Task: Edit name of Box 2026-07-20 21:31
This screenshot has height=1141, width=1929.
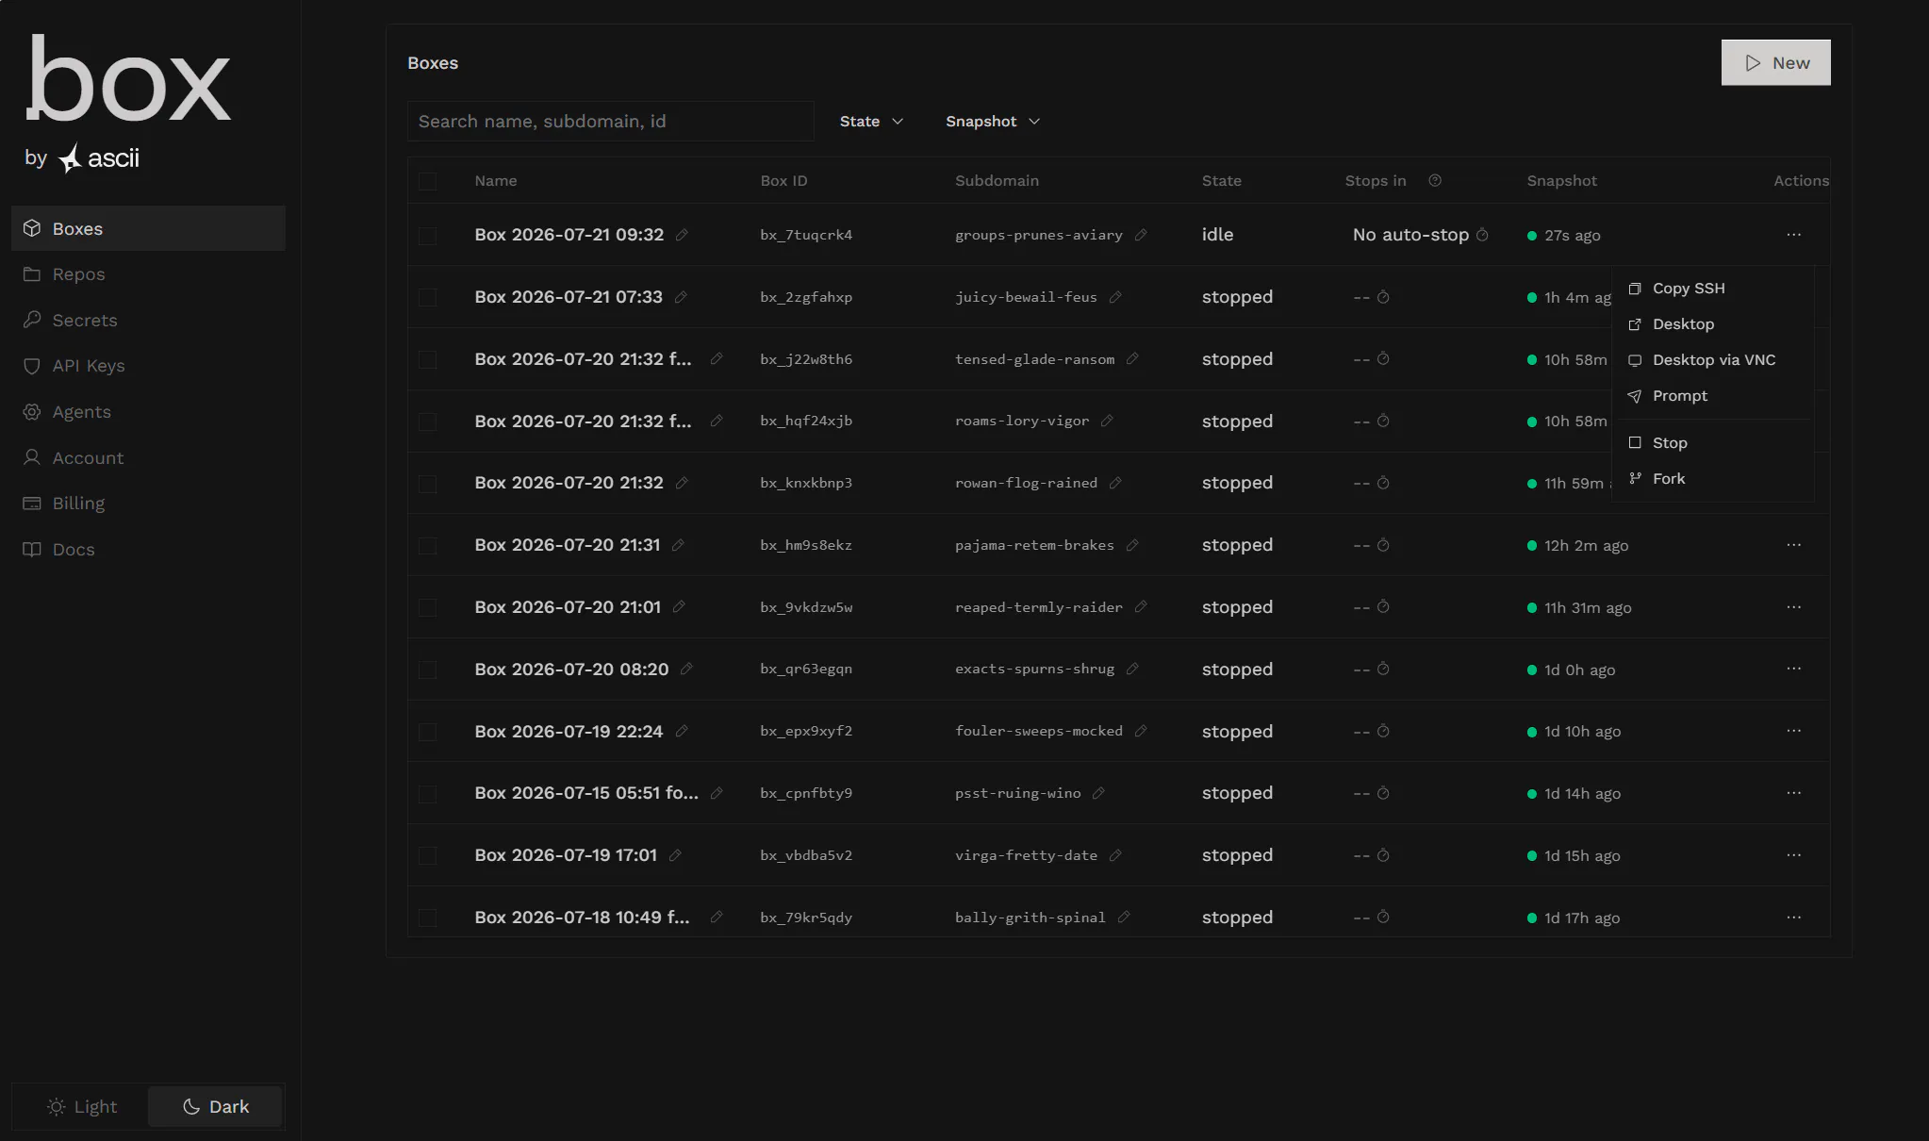Action: click(x=678, y=545)
